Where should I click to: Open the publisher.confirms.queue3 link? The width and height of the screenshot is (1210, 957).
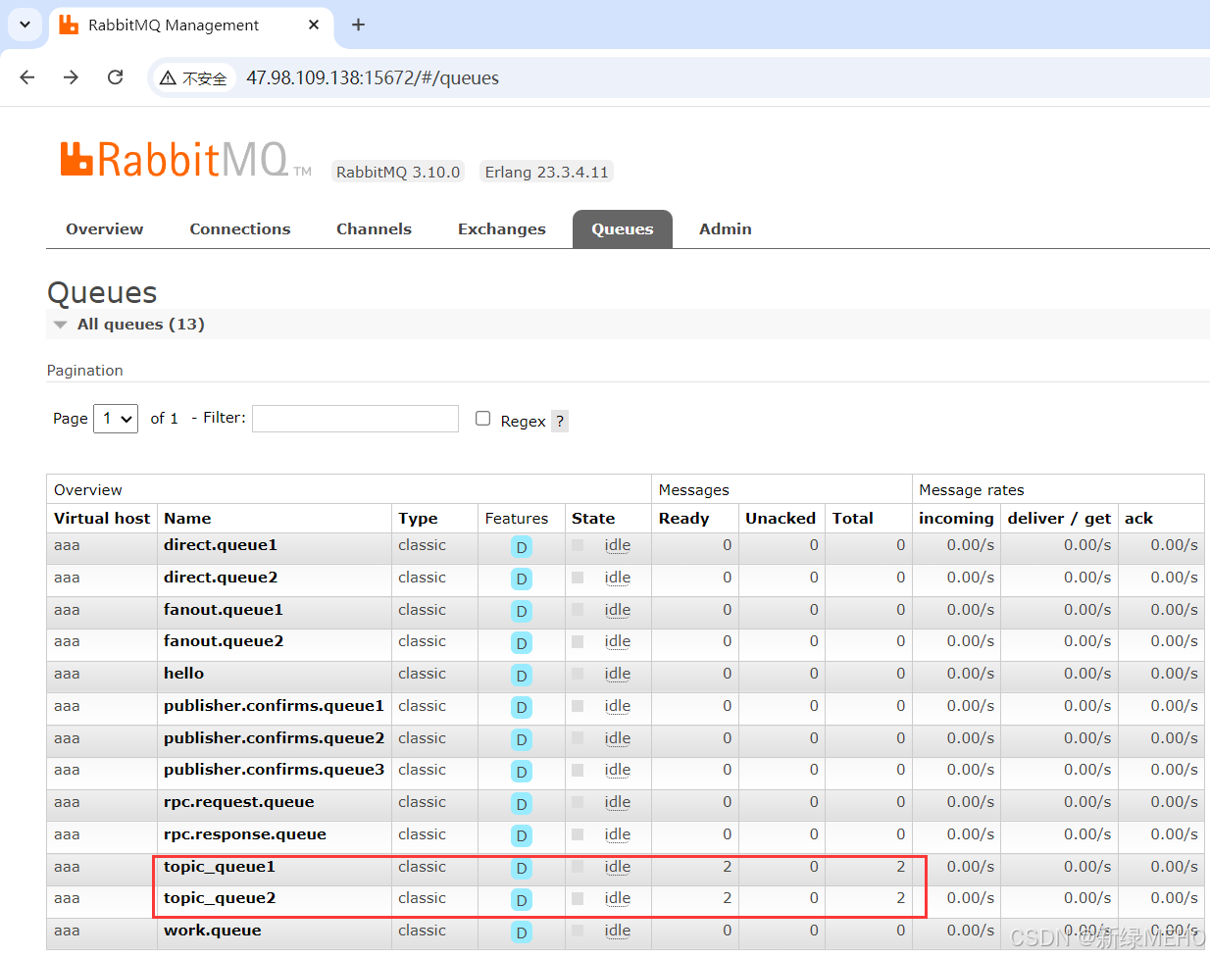pos(275,770)
